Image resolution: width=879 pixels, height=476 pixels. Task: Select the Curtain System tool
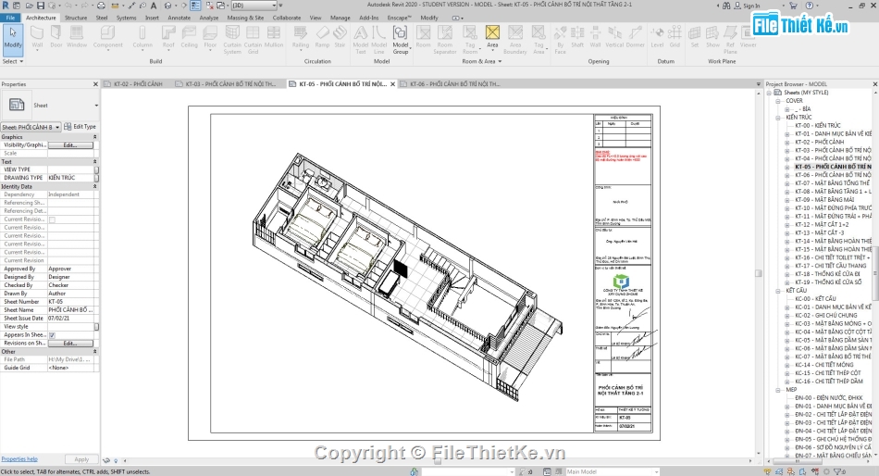pos(232,39)
